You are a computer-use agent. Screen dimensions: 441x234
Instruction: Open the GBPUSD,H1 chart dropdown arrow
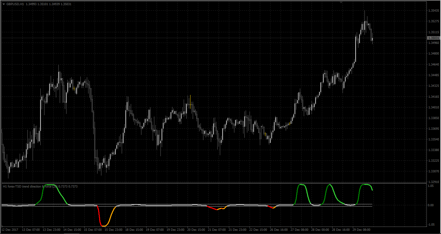(x=4, y=4)
